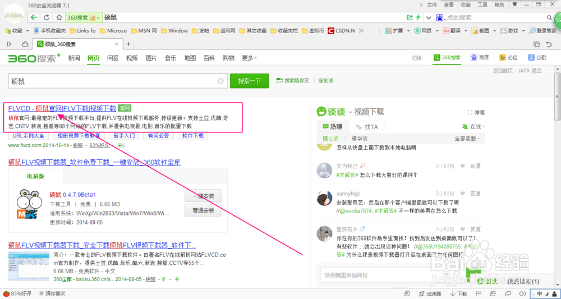This screenshot has height=299, width=561.
Task: Open 手机收藏夹 bookmark
Action: pos(50,31)
